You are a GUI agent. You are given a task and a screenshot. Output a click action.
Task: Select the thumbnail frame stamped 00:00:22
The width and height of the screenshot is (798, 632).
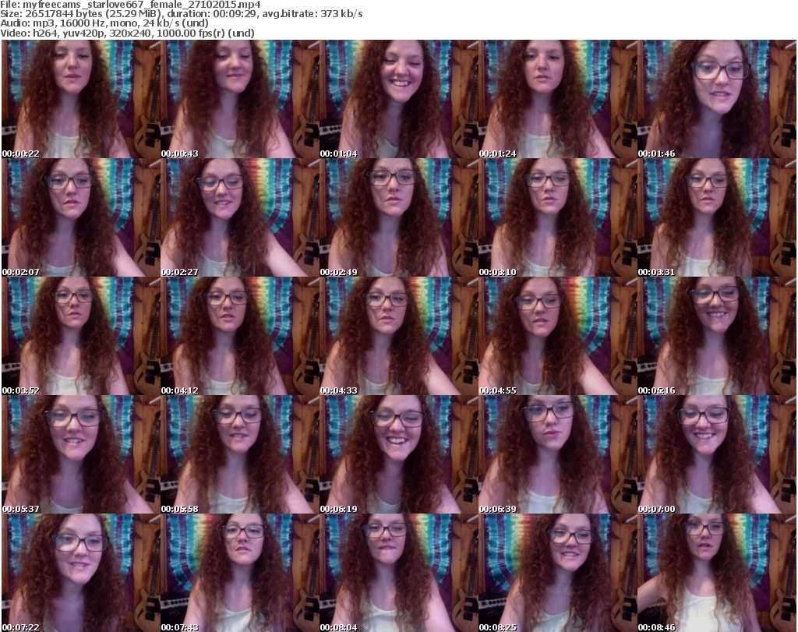point(81,99)
